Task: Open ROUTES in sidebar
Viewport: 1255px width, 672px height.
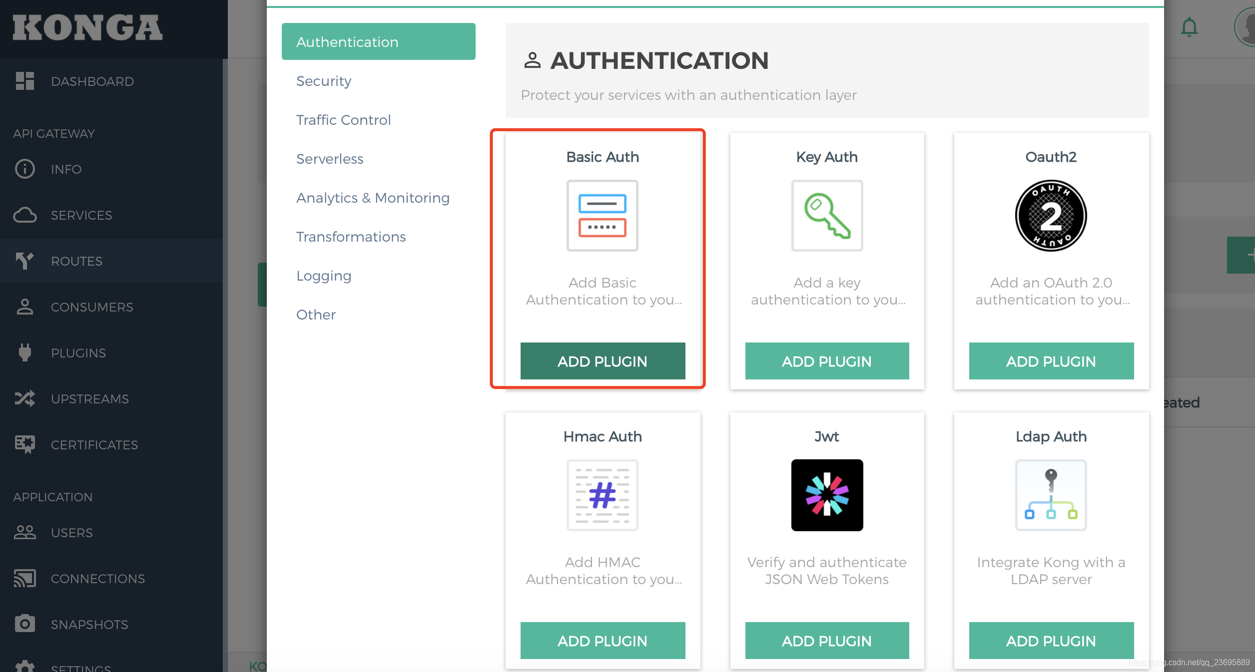Action: (111, 261)
